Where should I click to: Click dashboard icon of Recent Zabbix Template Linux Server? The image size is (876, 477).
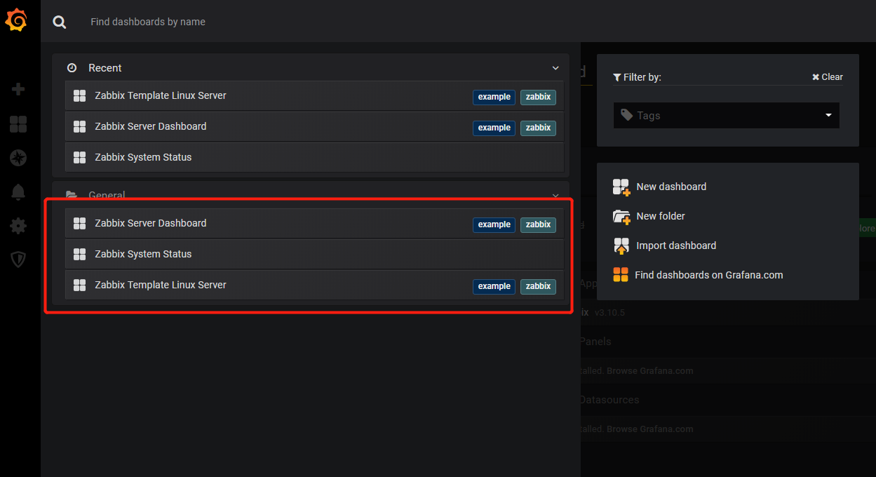point(80,96)
